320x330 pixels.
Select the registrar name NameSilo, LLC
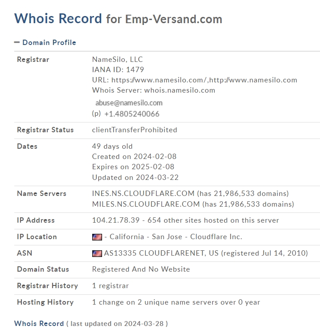(118, 59)
